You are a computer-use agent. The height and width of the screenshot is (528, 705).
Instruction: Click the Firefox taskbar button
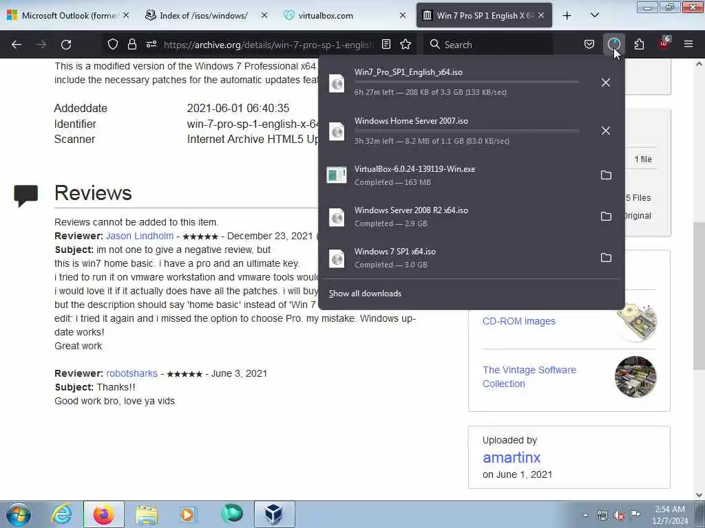click(x=103, y=514)
